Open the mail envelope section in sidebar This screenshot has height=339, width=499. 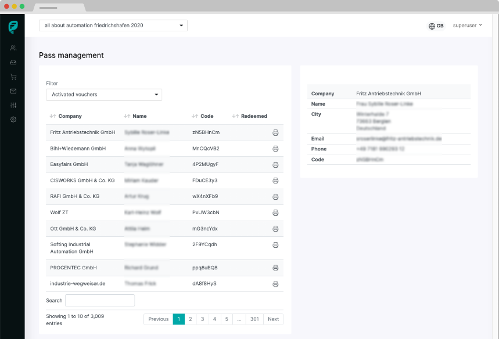click(13, 91)
